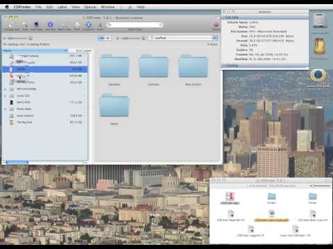333x249 pixels.
Task: Select the highlighted iPod catalog row
Action: pos(45,69)
